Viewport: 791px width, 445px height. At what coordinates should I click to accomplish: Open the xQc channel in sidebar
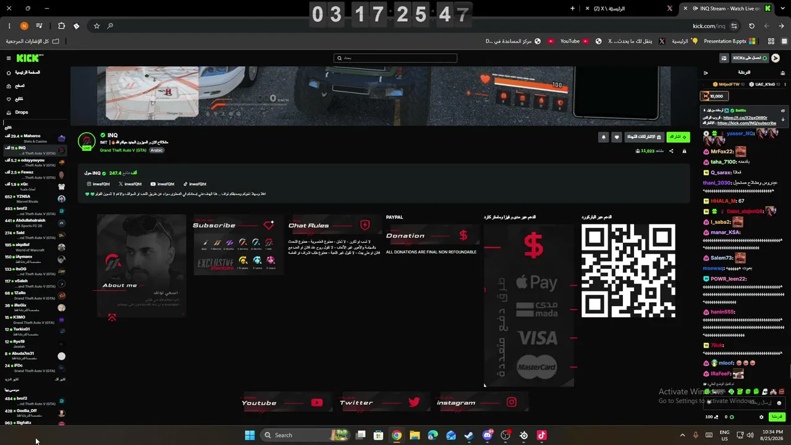coord(33,186)
